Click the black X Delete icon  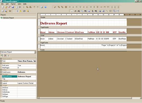[20, 7]
